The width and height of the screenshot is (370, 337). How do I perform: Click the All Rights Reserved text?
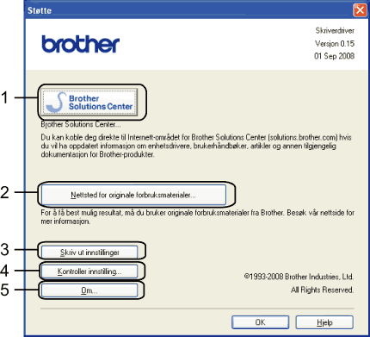click(322, 290)
